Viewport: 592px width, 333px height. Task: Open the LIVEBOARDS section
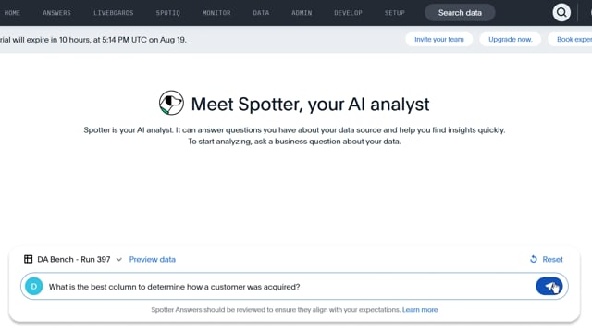click(113, 13)
